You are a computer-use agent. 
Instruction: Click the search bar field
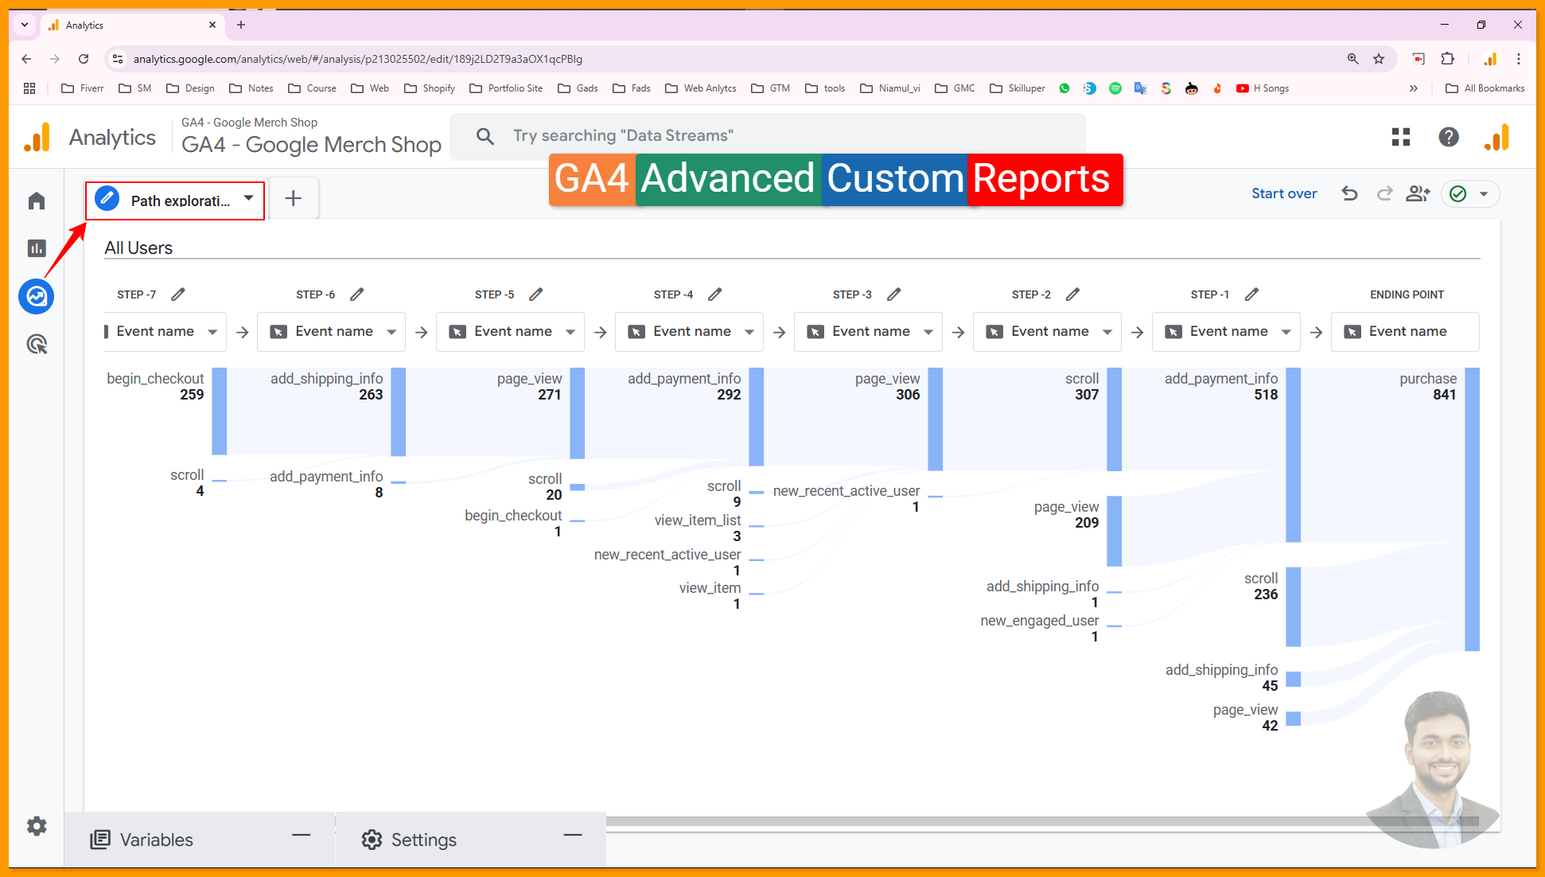768,136
